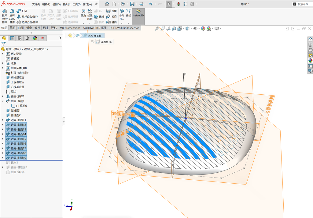Click the Home icon in top toolbar
Image resolution: width=313 pixels, height=218 pixels.
click(x=107, y=4)
